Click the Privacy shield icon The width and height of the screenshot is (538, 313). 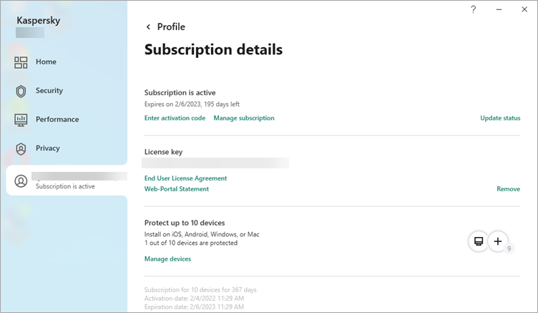(21, 148)
